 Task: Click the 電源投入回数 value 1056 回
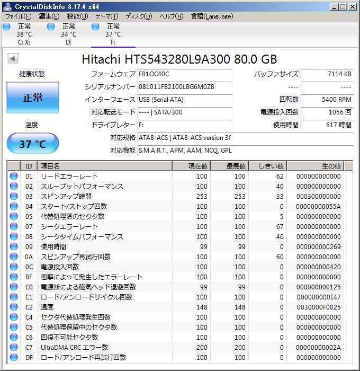coord(327,112)
